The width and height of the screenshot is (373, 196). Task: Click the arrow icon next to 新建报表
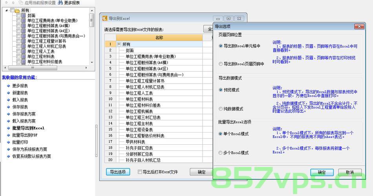pyautogui.click(x=8, y=93)
